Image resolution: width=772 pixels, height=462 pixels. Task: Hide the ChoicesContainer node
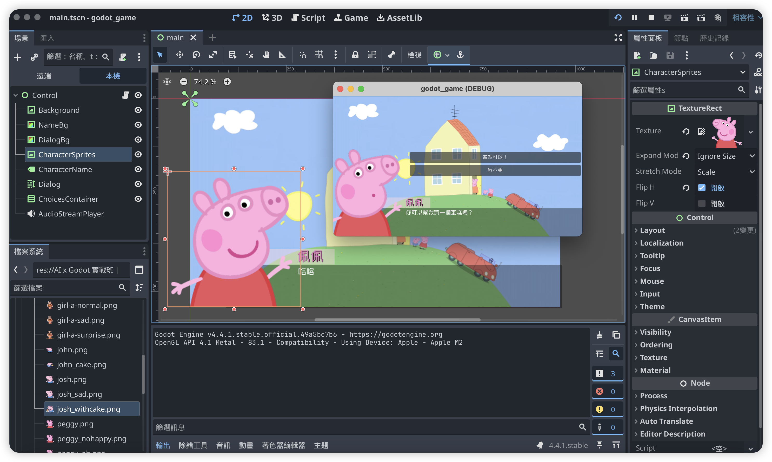[138, 199]
